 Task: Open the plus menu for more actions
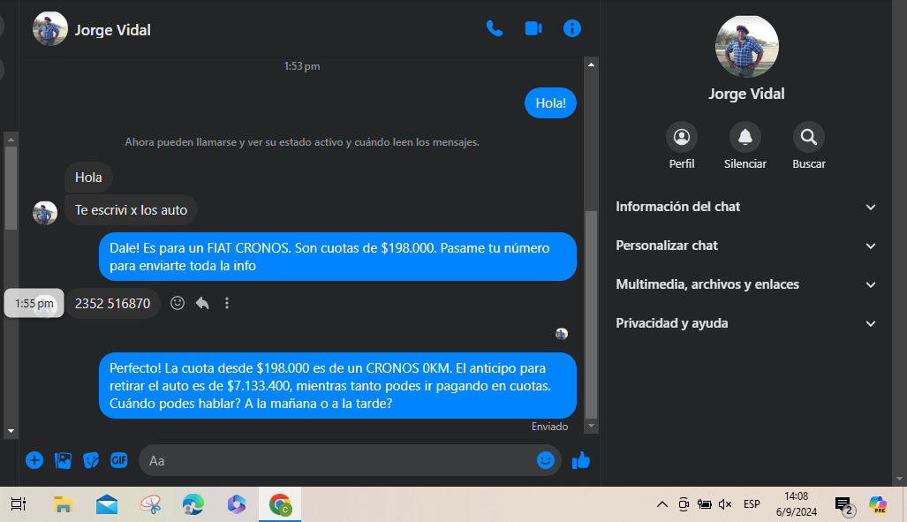point(34,460)
